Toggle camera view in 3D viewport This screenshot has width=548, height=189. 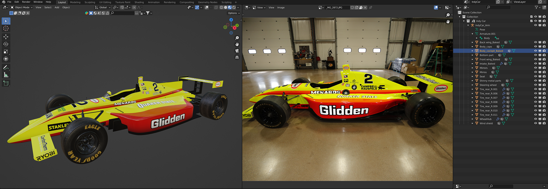(237, 51)
